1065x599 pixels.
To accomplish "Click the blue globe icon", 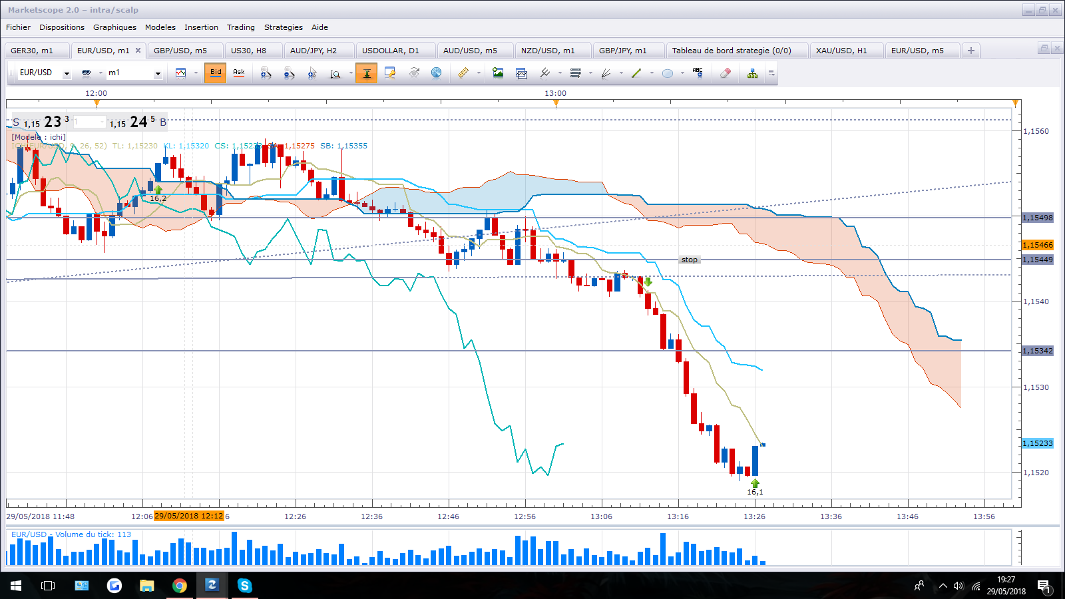I will tap(436, 73).
